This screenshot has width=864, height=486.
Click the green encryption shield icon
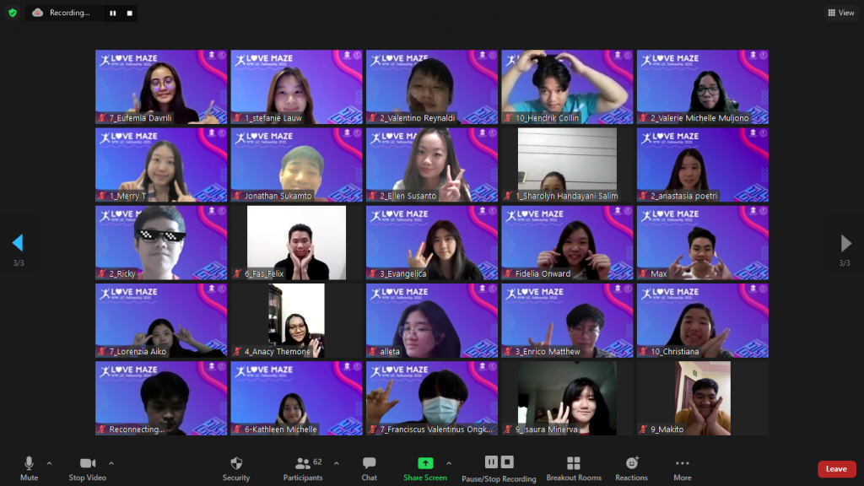click(12, 13)
